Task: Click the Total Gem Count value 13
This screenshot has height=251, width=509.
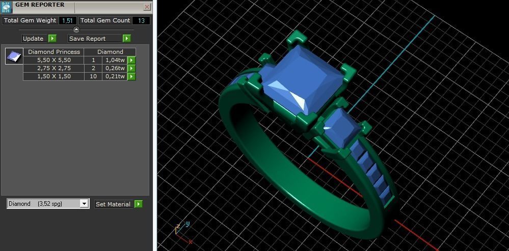Action: click(x=141, y=20)
